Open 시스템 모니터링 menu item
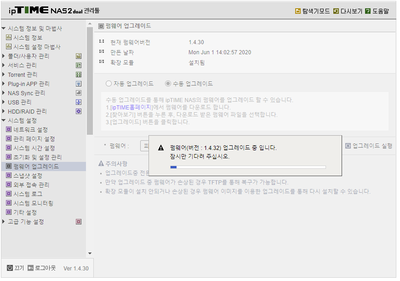400x281 pixels. (34, 203)
